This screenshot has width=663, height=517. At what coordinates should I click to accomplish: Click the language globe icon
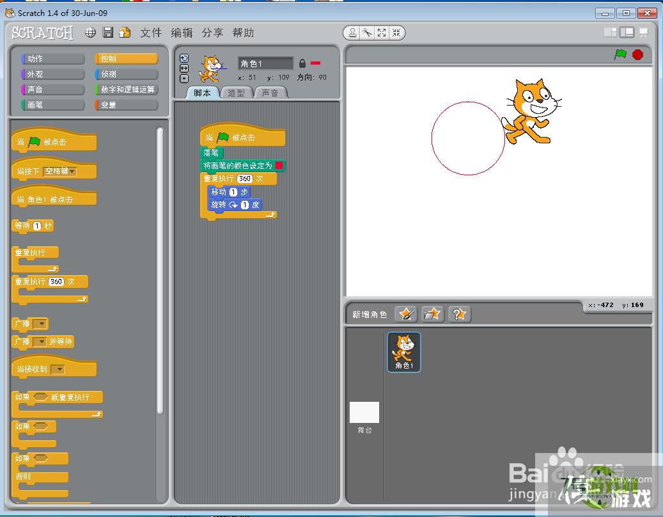pyautogui.click(x=90, y=33)
